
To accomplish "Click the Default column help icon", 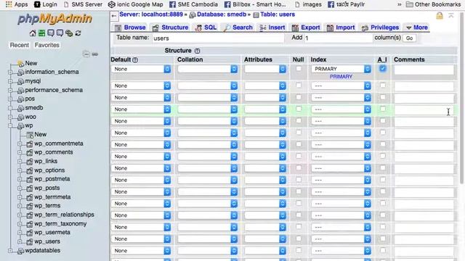I will click(x=135, y=59).
